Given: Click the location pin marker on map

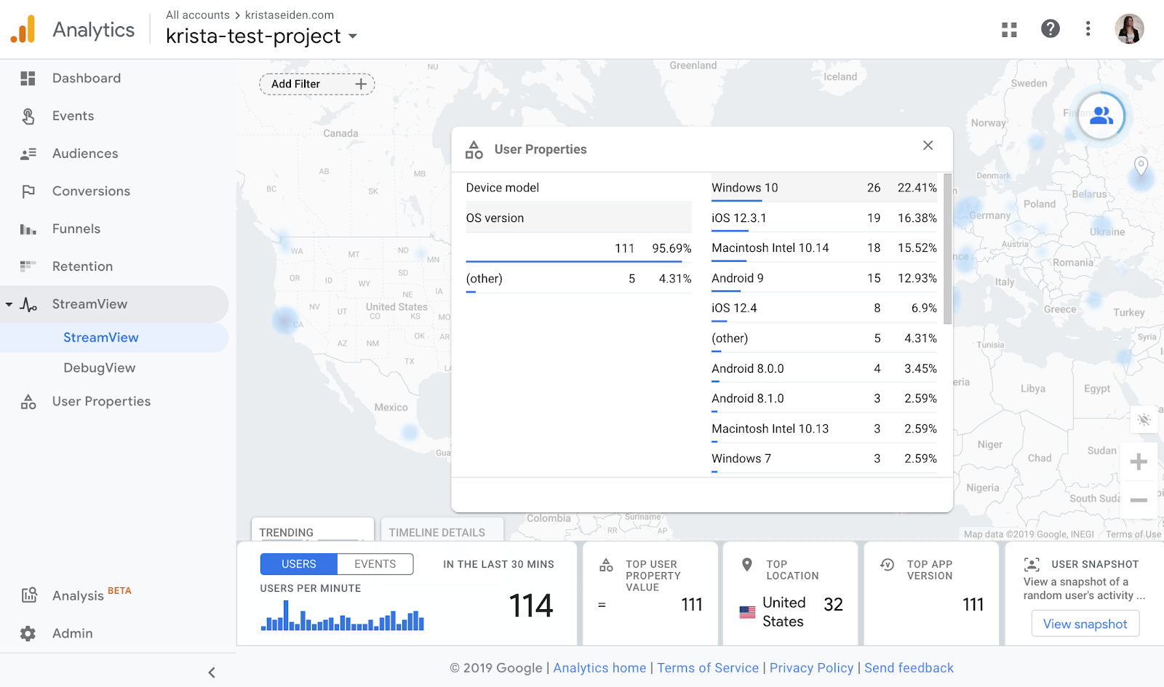Looking at the screenshot, I should [1141, 166].
